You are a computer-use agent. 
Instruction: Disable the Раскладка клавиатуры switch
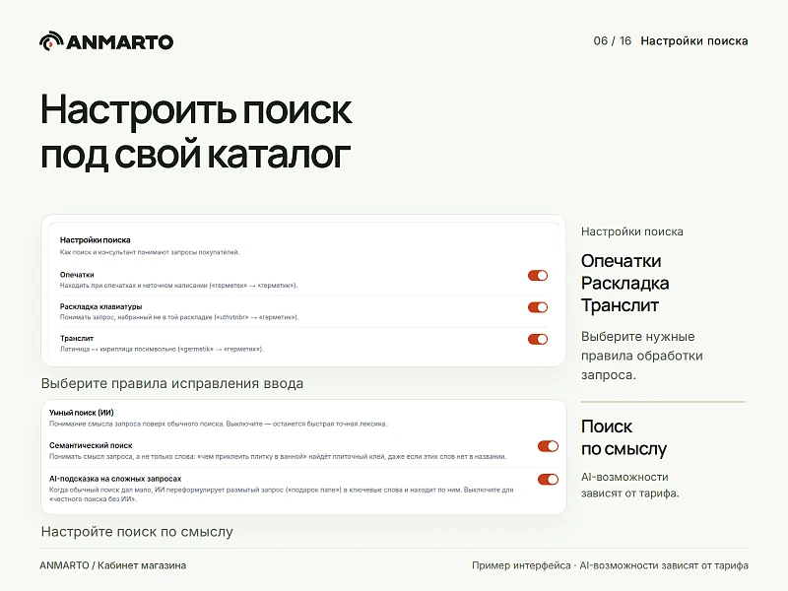pyautogui.click(x=537, y=307)
